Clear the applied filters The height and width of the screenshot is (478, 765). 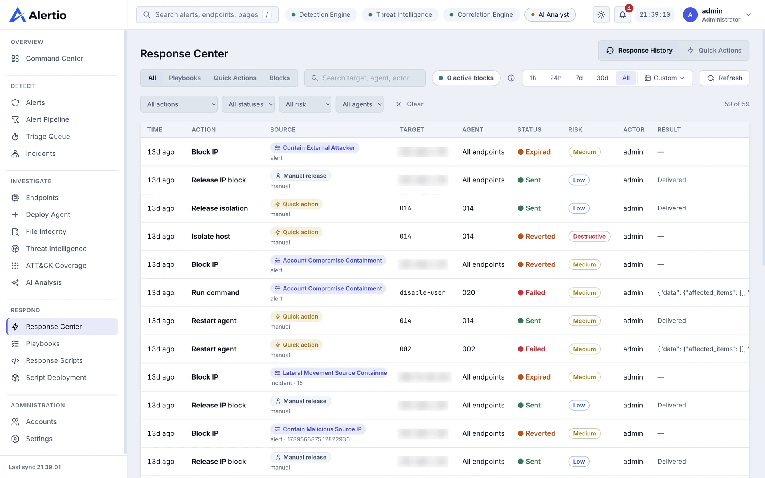[x=409, y=104]
